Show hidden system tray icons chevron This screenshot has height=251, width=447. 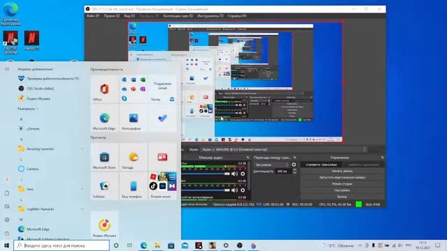(360, 245)
